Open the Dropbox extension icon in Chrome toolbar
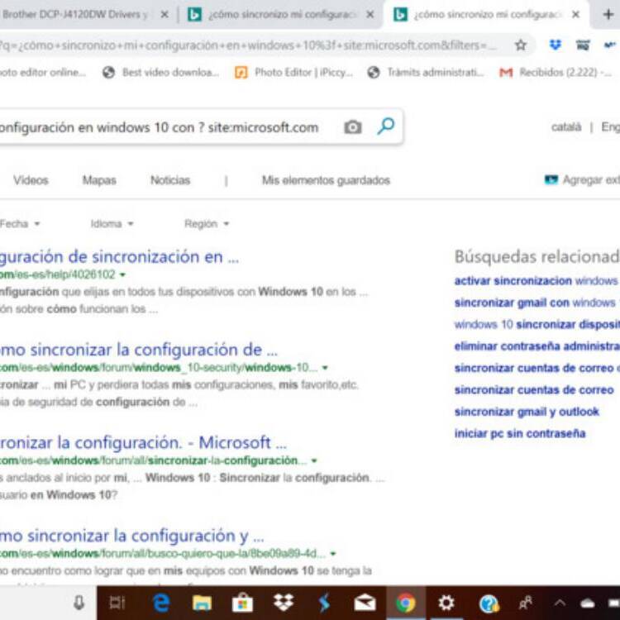Screen dimensions: 620x620 point(556,45)
